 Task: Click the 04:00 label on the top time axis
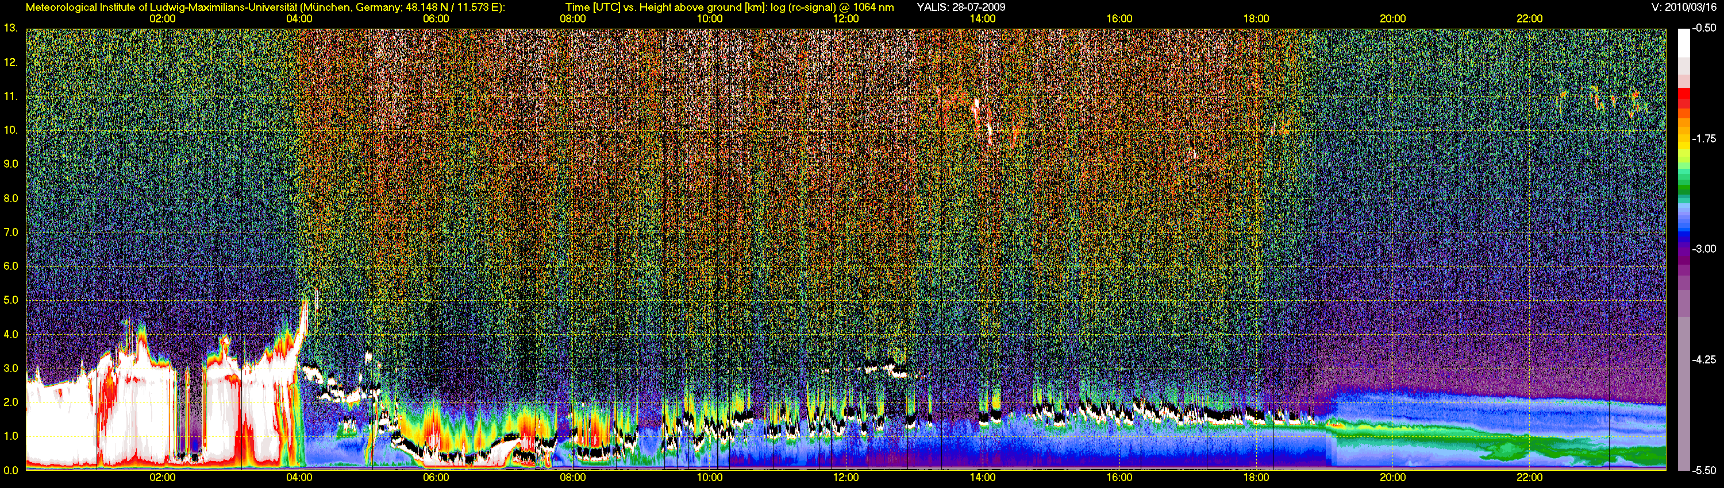pyautogui.click(x=299, y=19)
